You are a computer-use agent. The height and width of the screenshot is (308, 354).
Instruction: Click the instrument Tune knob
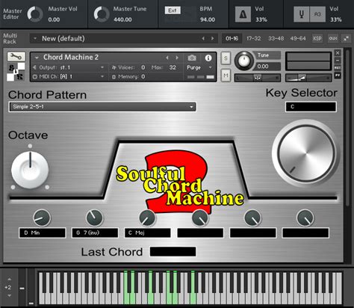[244, 61]
